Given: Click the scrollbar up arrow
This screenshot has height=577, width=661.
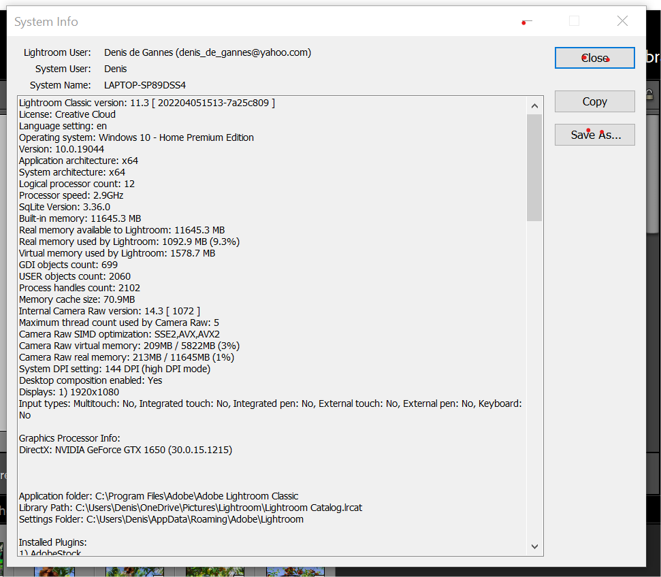Looking at the screenshot, I should (534, 105).
